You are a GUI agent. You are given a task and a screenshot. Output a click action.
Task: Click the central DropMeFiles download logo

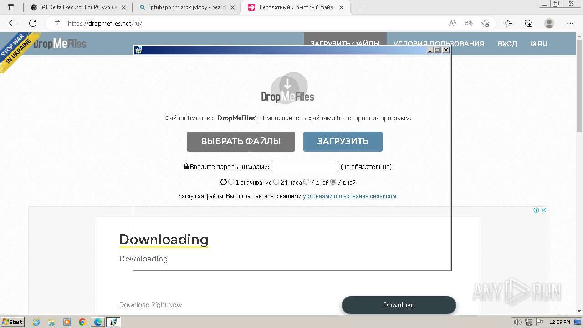pos(288,88)
